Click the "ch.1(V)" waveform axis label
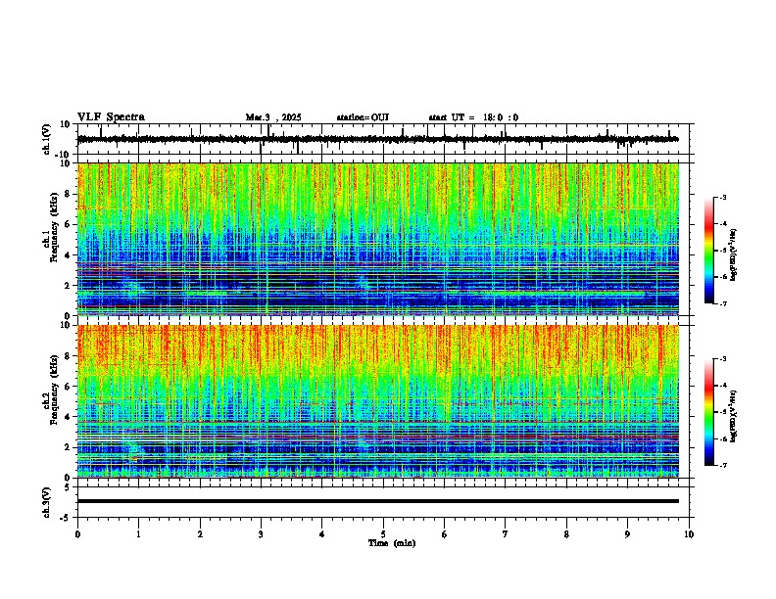The image size is (776, 599). pyautogui.click(x=47, y=139)
